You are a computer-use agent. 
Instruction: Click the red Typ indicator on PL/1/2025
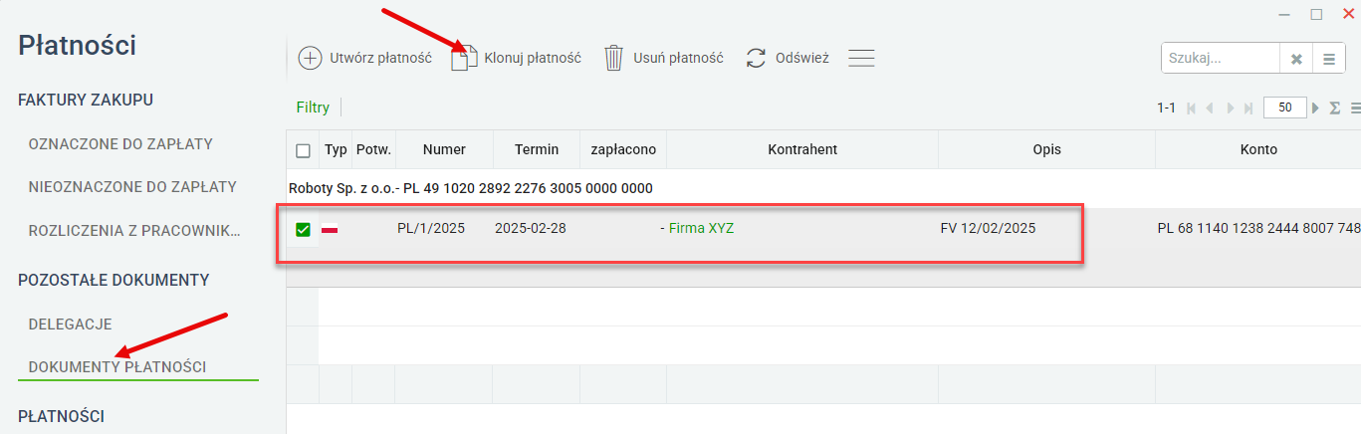[330, 230]
